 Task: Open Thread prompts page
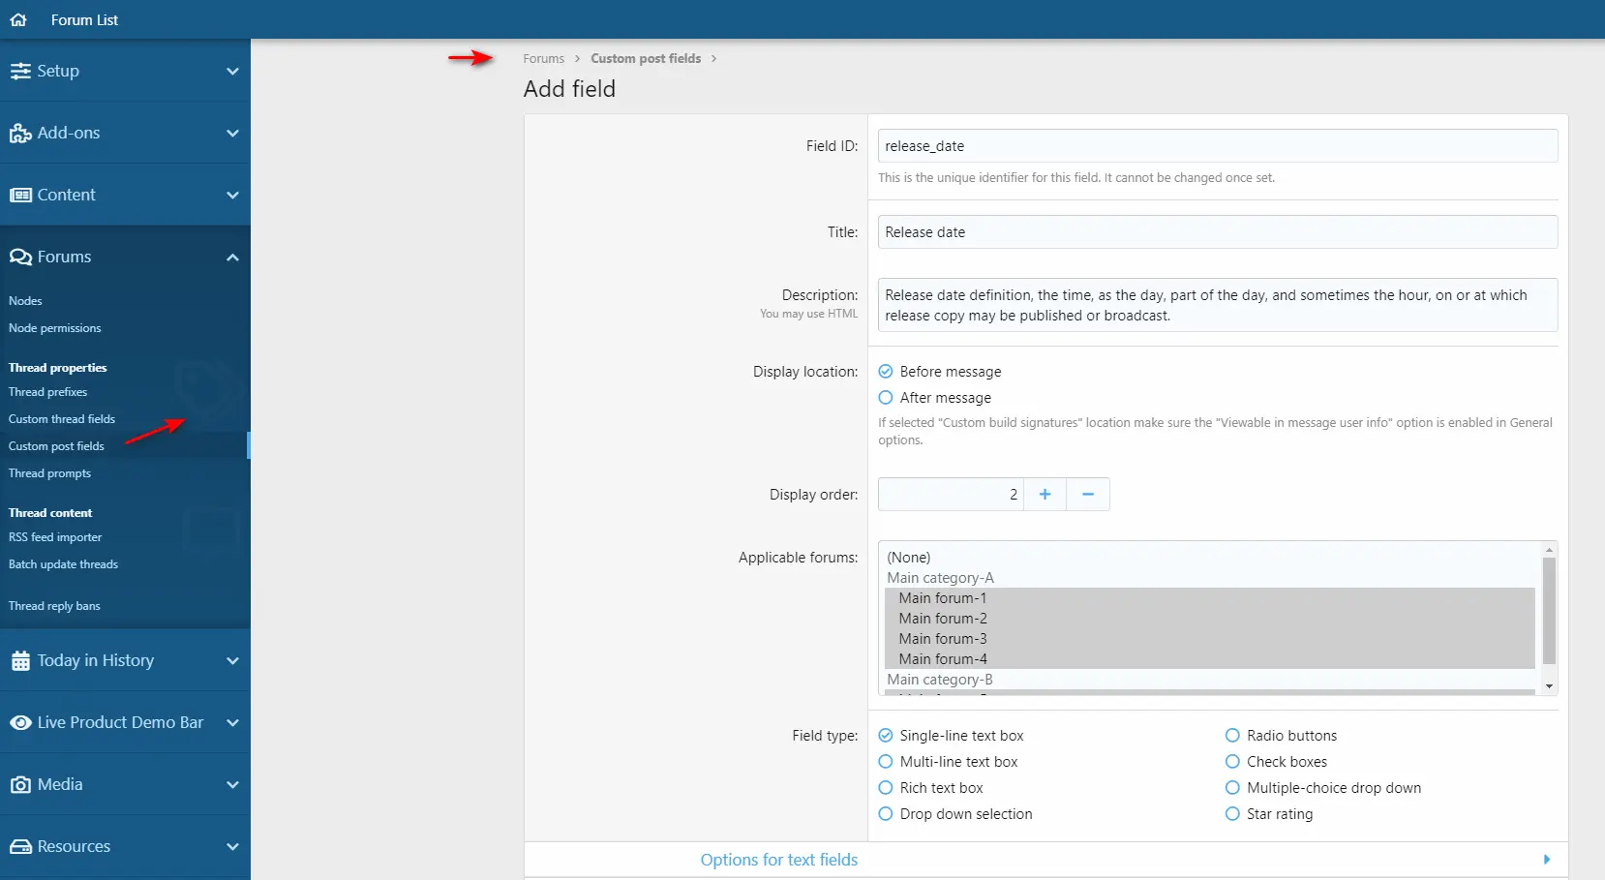click(49, 473)
